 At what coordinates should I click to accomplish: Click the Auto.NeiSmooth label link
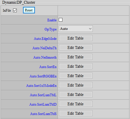[x=45, y=58]
